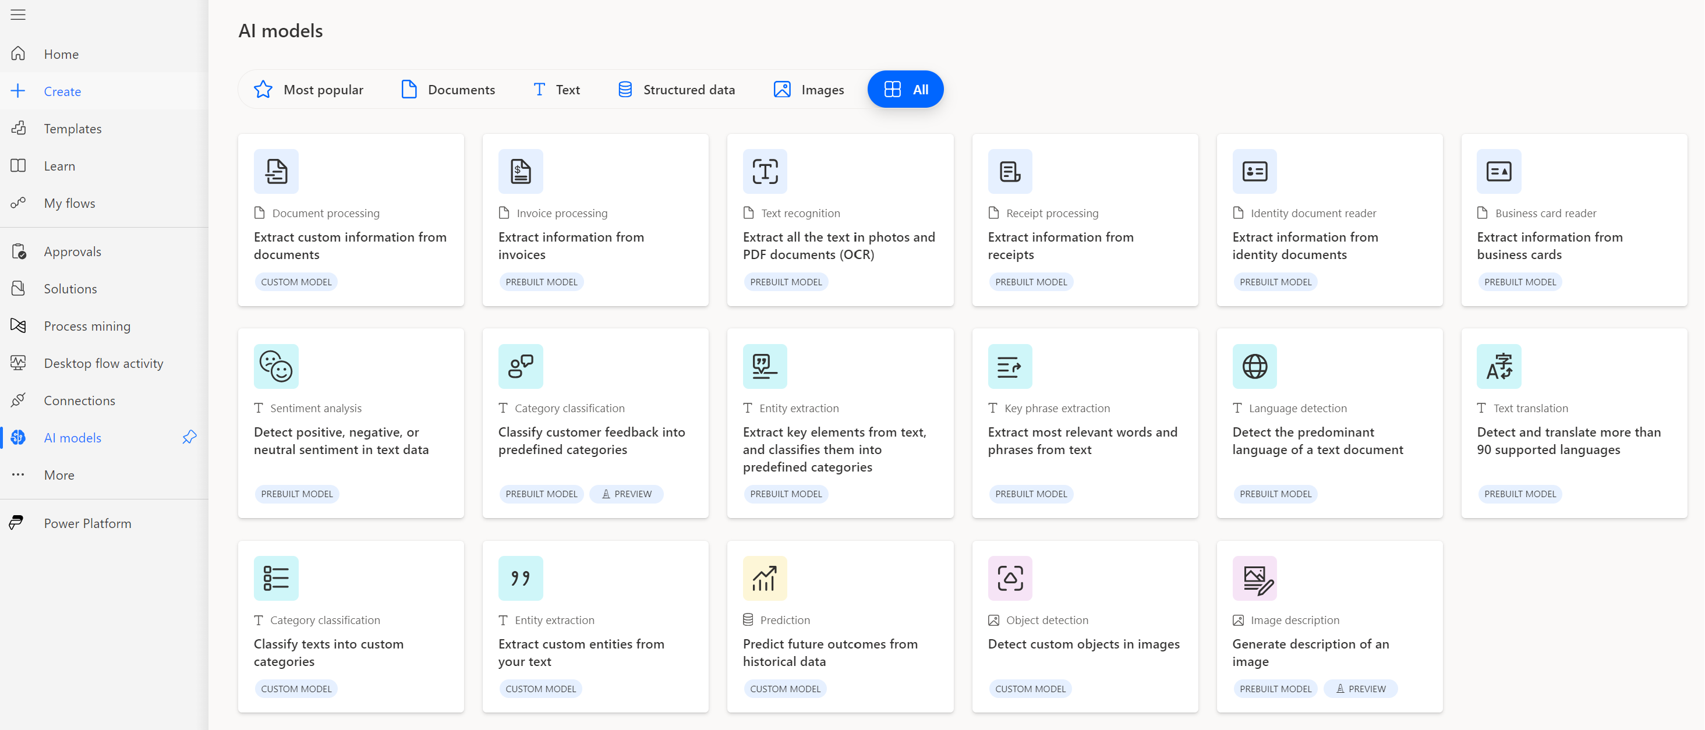Image resolution: width=1705 pixels, height=730 pixels.
Task: Click the Invoice processing icon
Action: click(x=520, y=171)
